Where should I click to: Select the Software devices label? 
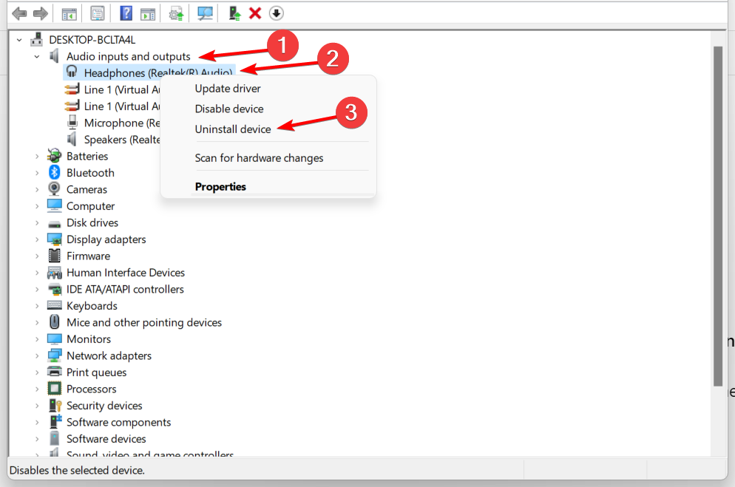point(106,439)
